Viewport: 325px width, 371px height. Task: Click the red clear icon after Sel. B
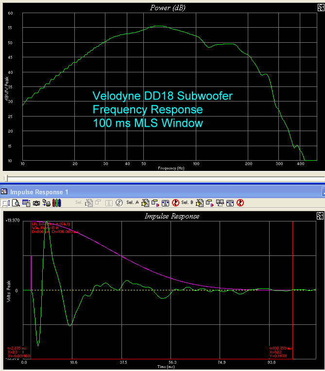click(239, 202)
